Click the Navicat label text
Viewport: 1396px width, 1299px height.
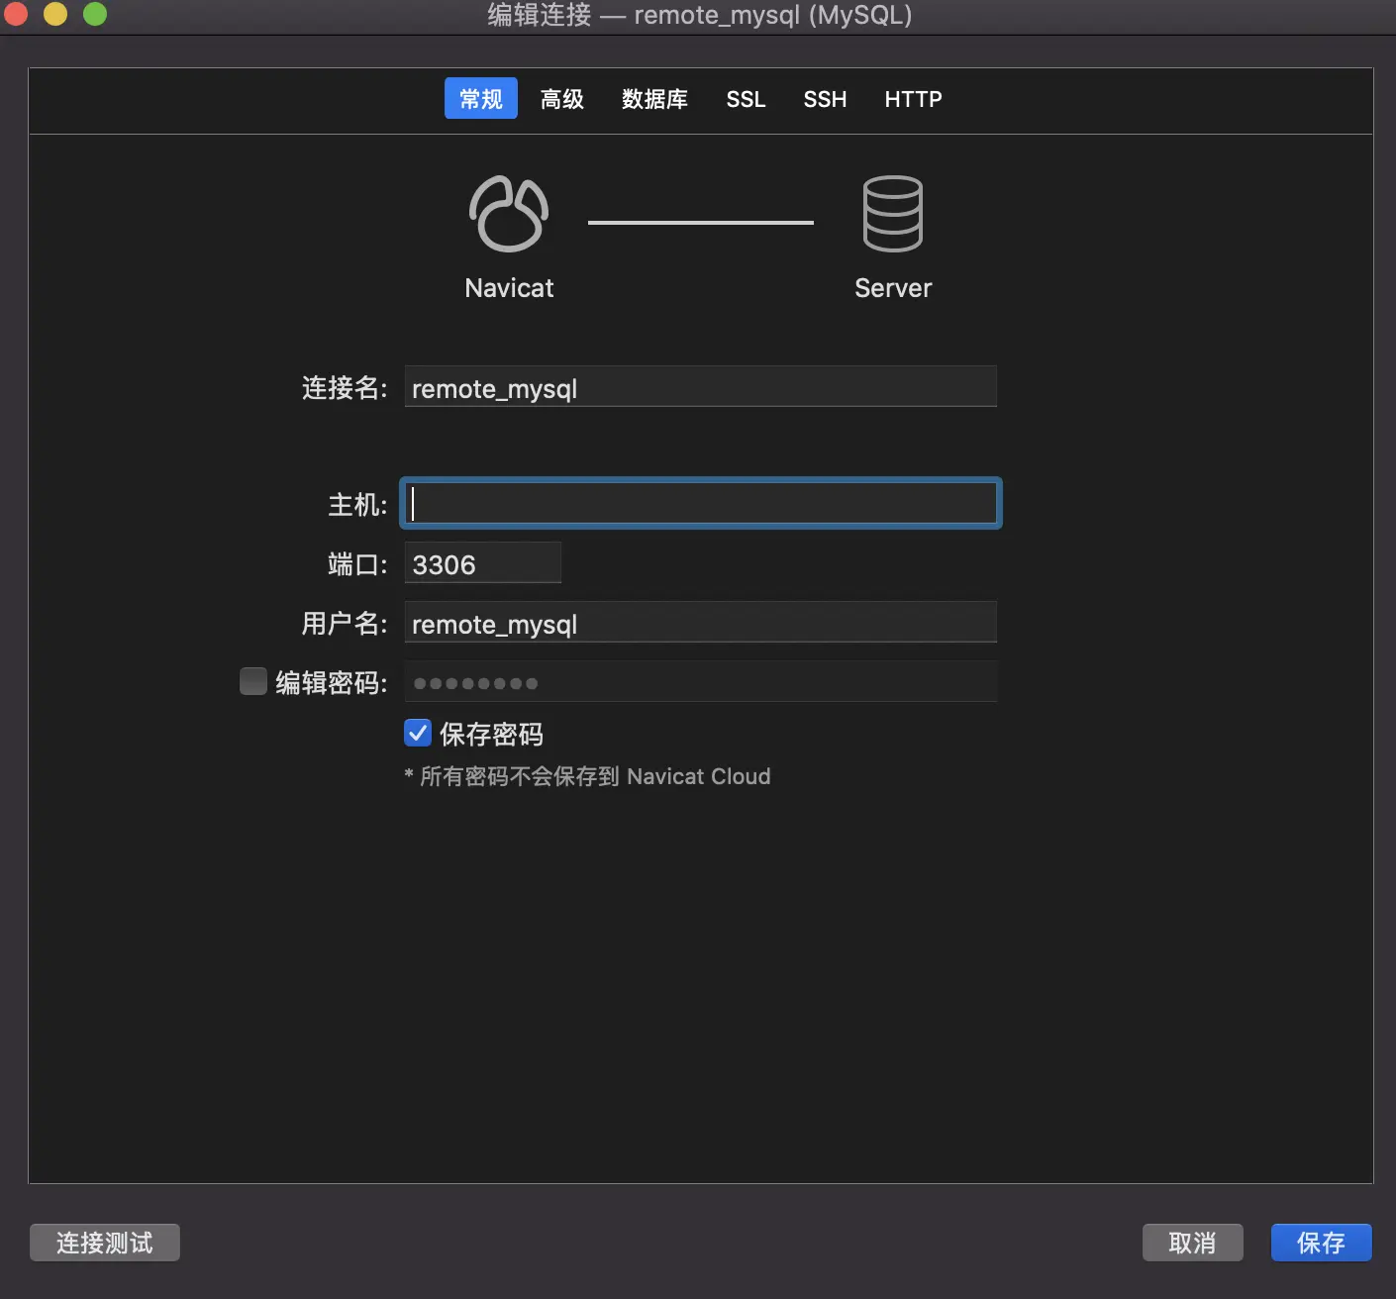(x=509, y=288)
